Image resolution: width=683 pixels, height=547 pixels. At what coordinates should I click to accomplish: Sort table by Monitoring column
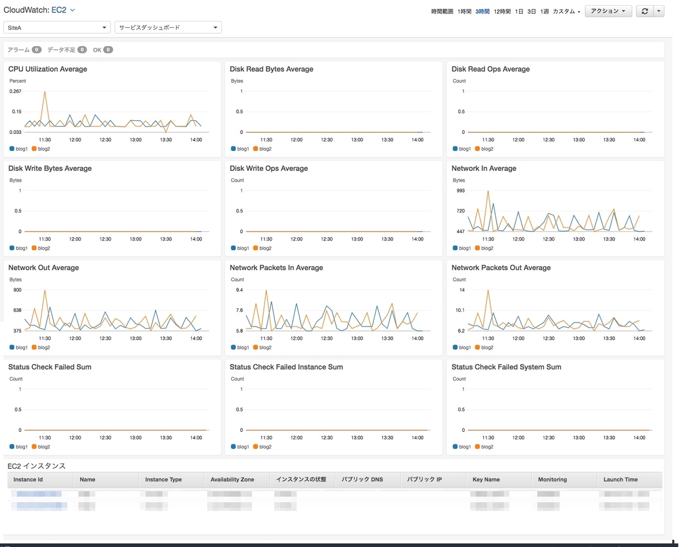point(564,480)
